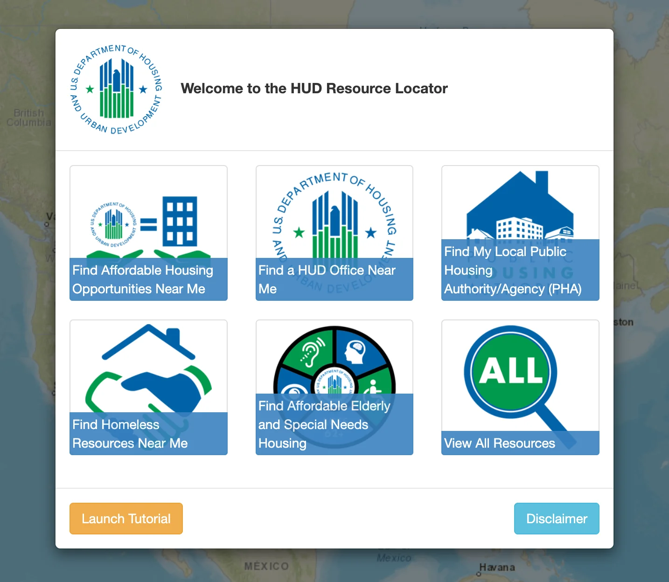Click the "MÉXICO" map label

[266, 566]
